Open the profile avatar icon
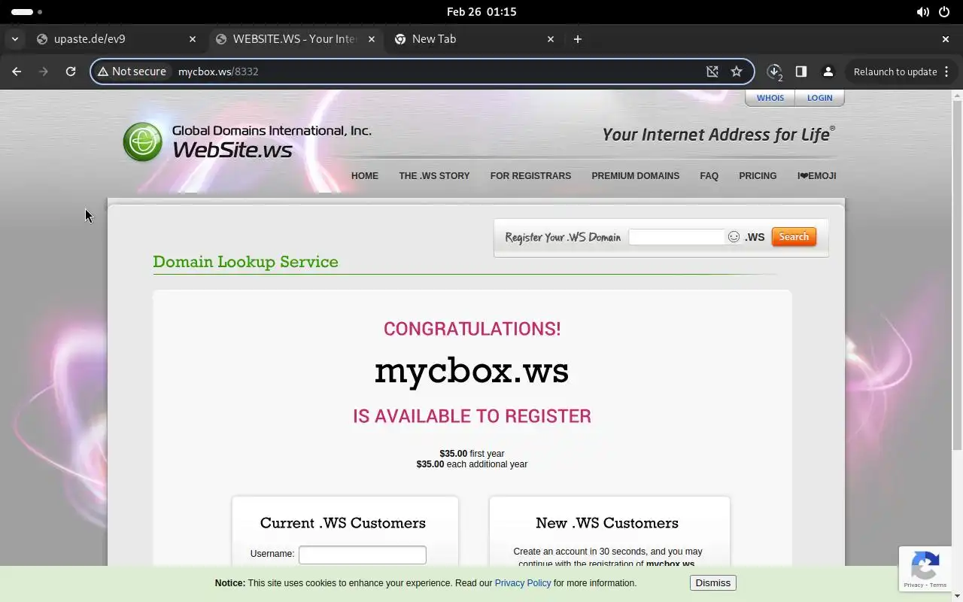 [828, 71]
